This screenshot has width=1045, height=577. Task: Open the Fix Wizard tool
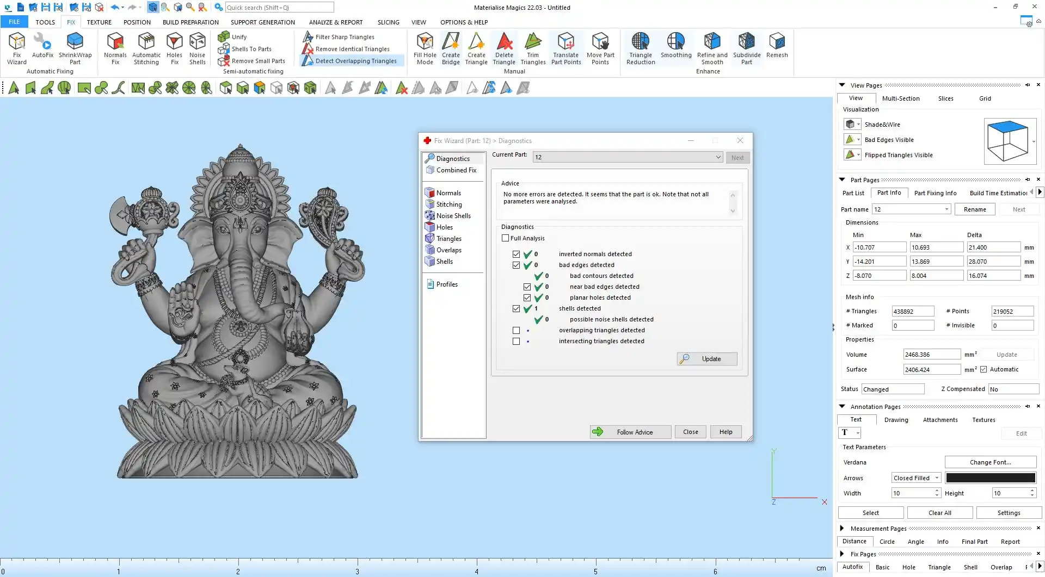pyautogui.click(x=17, y=48)
